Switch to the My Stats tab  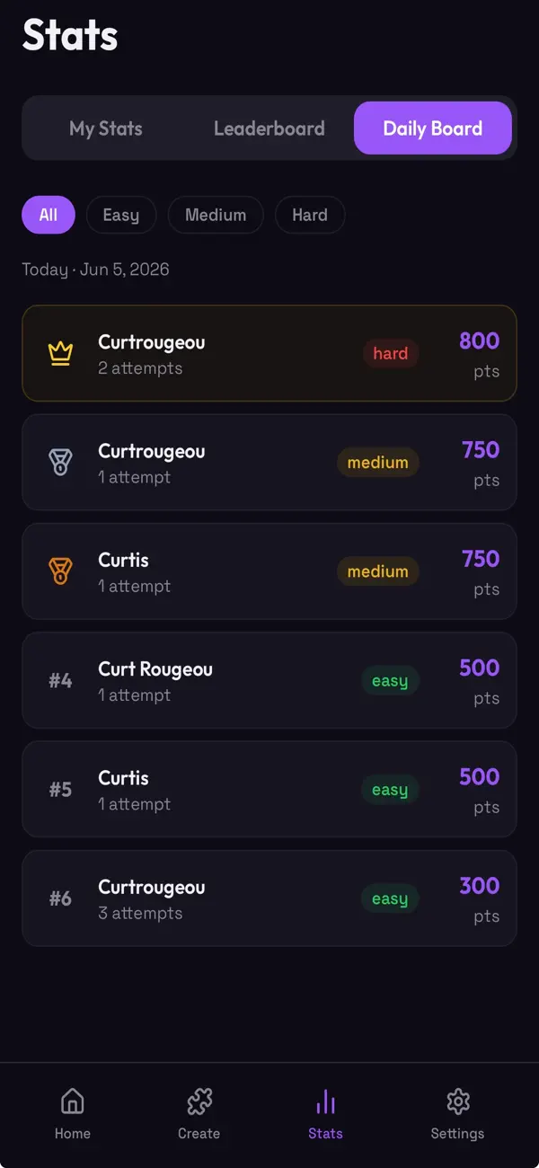coord(106,128)
